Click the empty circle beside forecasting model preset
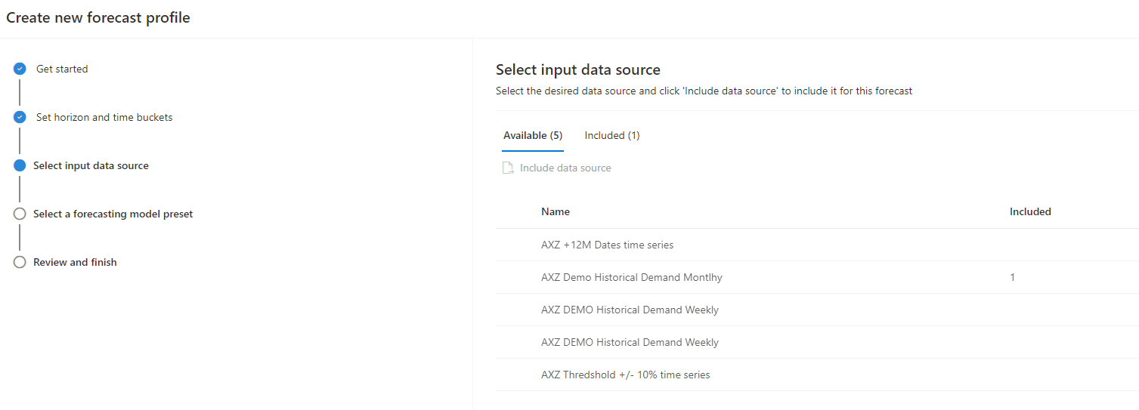Image resolution: width=1139 pixels, height=410 pixels. 20,214
